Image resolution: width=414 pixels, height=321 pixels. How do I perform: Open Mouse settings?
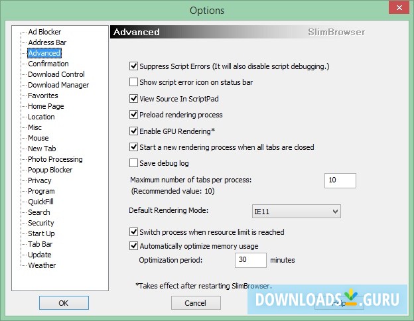coord(38,138)
